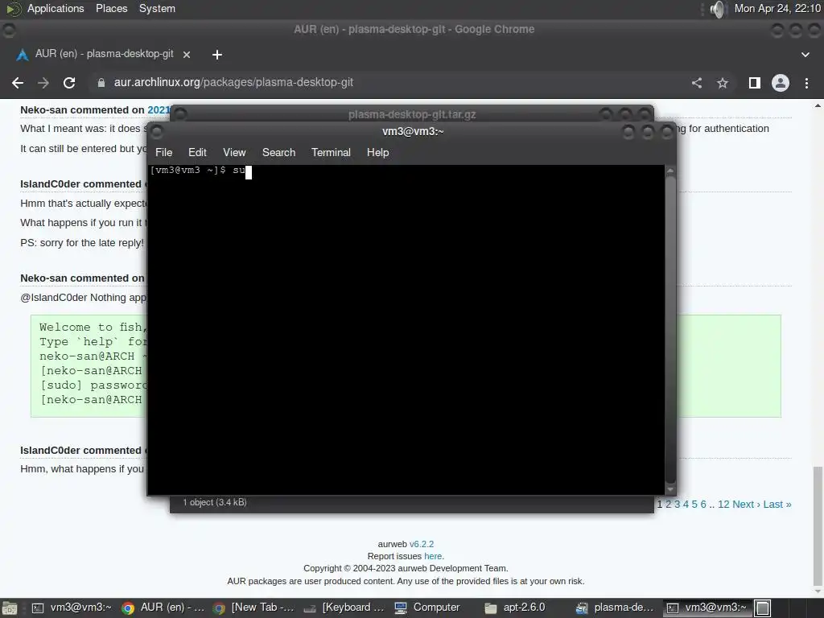Switch to AUR (en) Chrome taskbar item

163,608
